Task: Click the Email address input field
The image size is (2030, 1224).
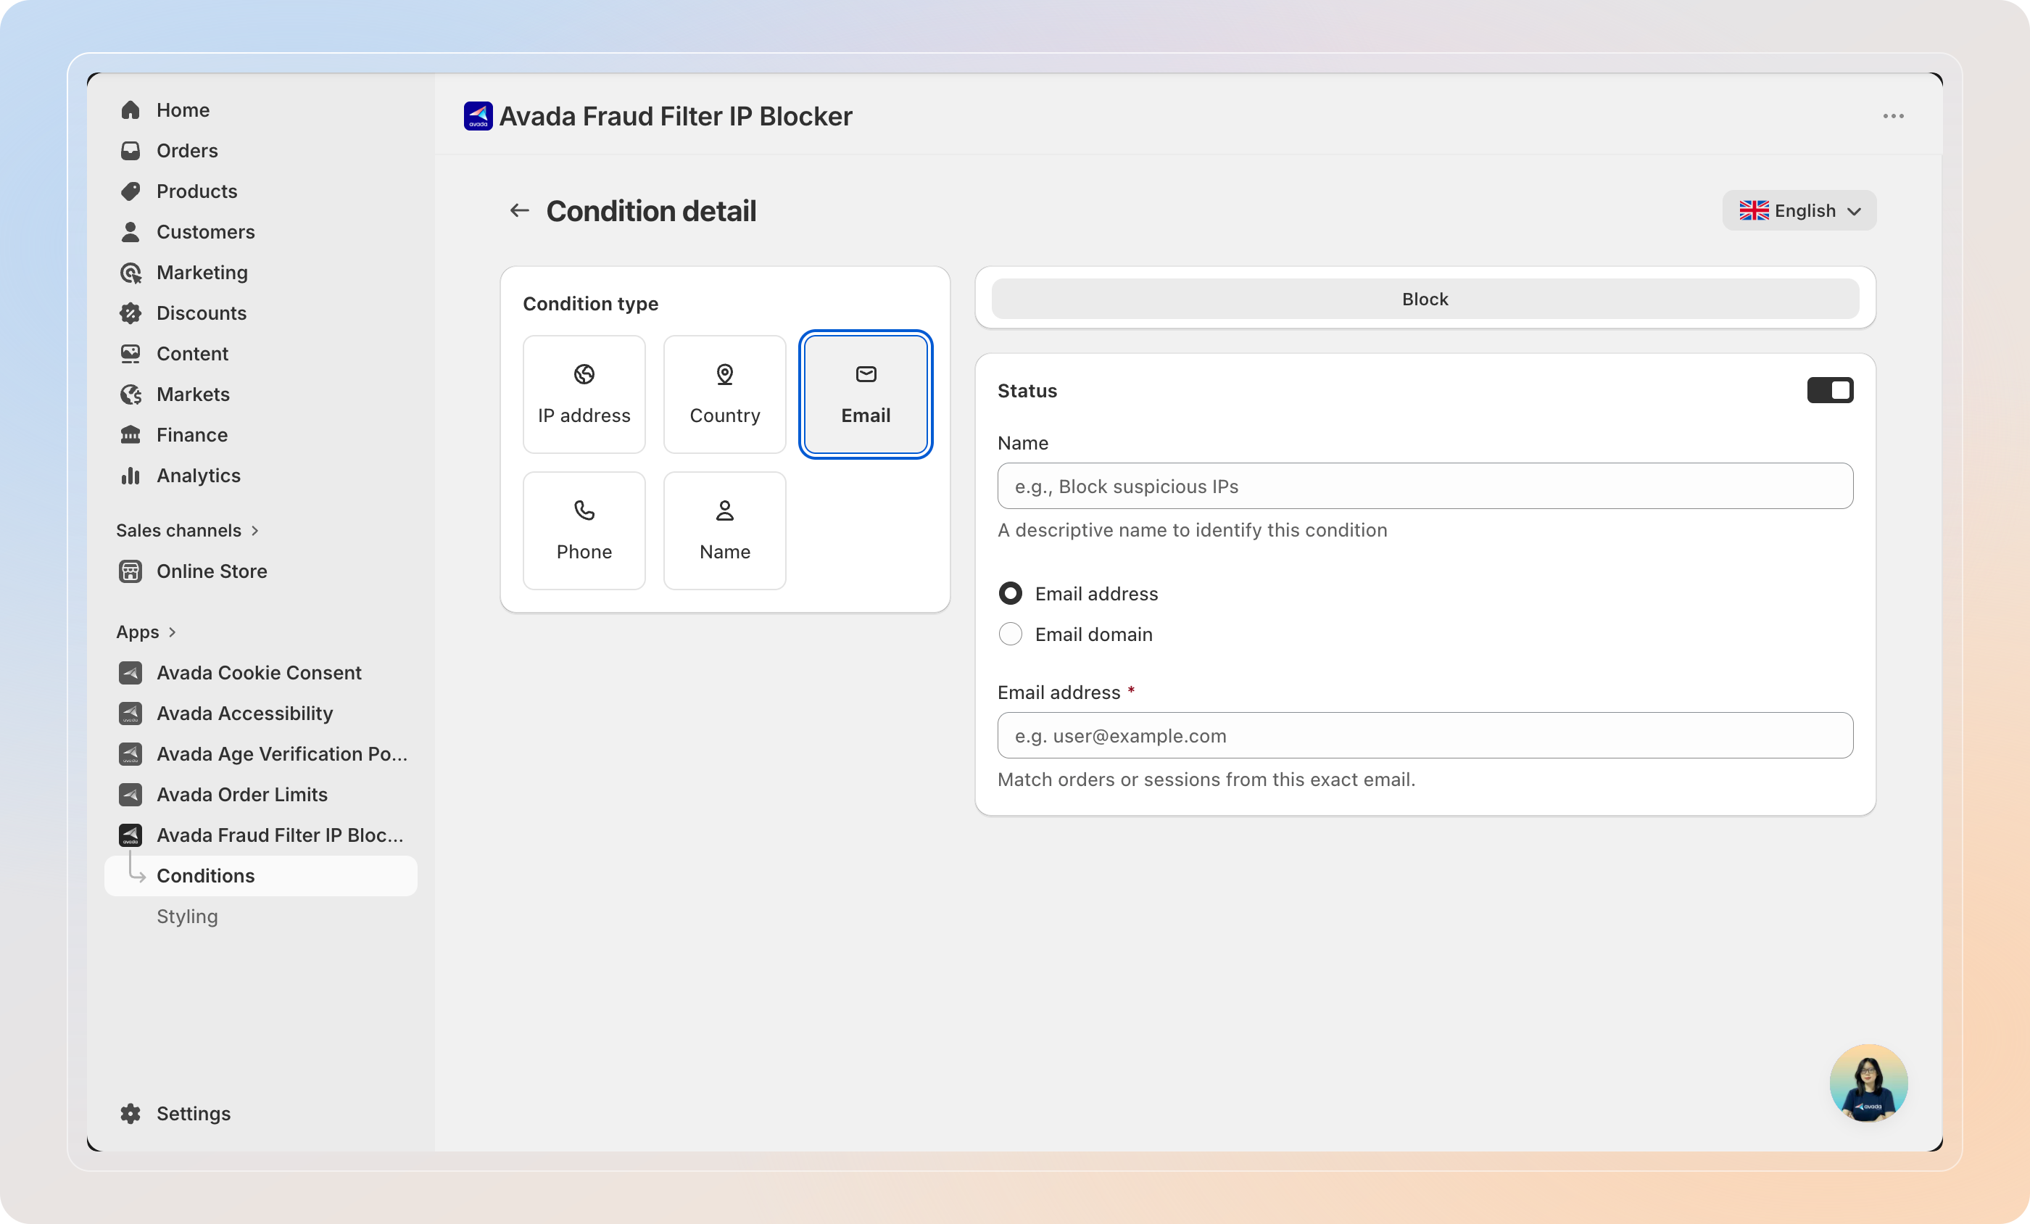Action: coord(1425,735)
